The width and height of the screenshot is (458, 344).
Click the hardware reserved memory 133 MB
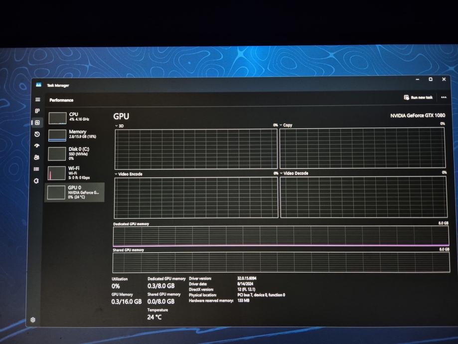[x=243, y=301]
